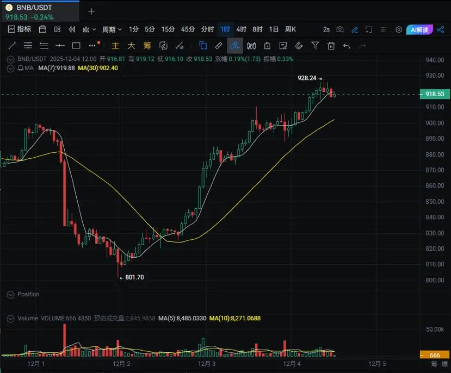451x373 pixels.
Task: Click the 2s refresh interval
Action: point(326,29)
